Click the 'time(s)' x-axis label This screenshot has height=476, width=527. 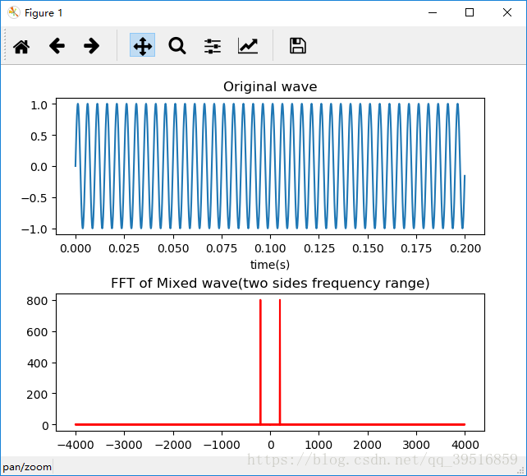(270, 265)
